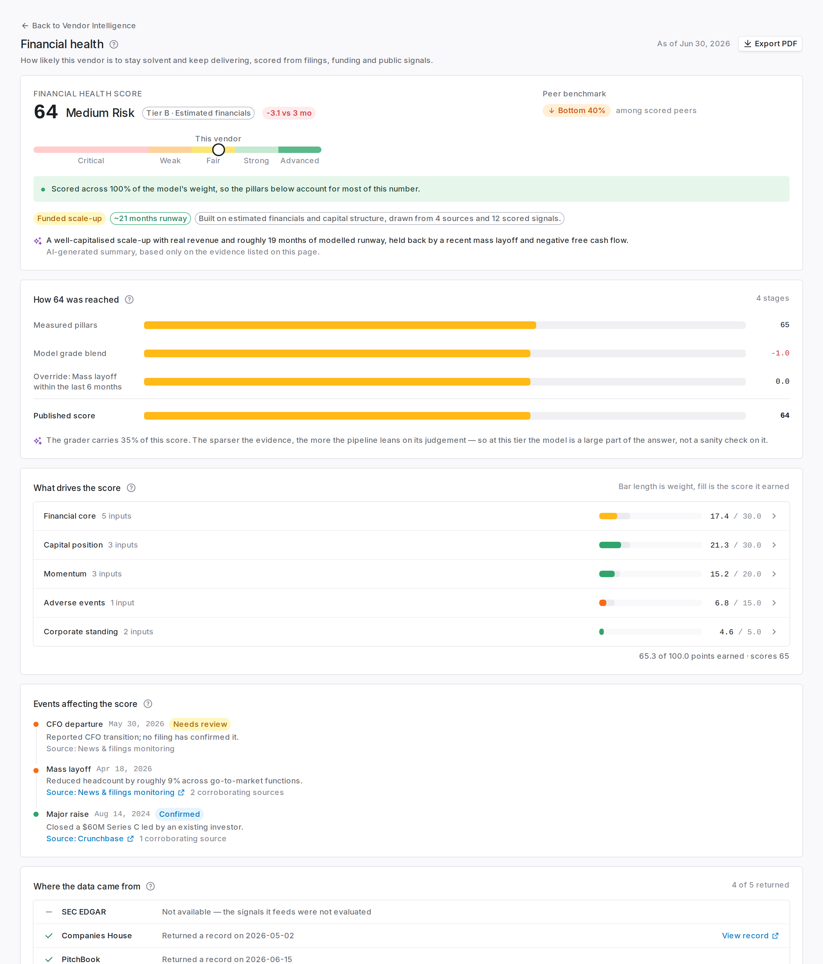Click the Bottom 40% peer benchmark badge
This screenshot has height=964, width=823.
pos(576,111)
